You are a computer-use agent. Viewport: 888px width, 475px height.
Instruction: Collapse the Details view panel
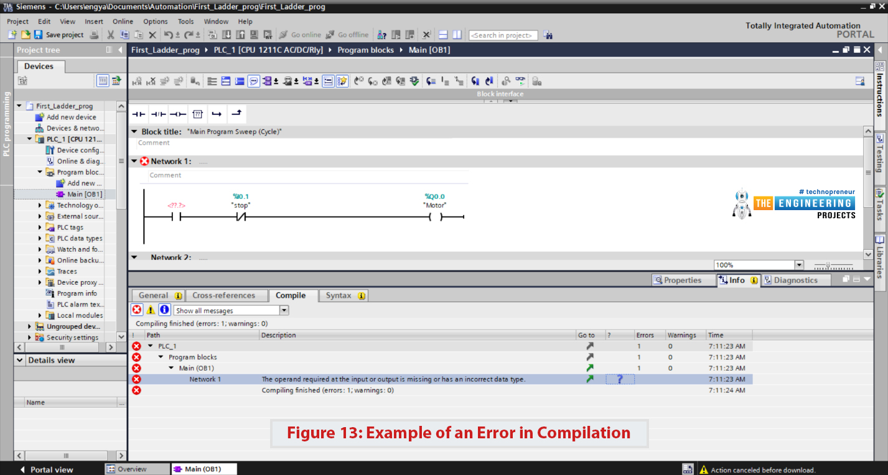pyautogui.click(x=21, y=360)
